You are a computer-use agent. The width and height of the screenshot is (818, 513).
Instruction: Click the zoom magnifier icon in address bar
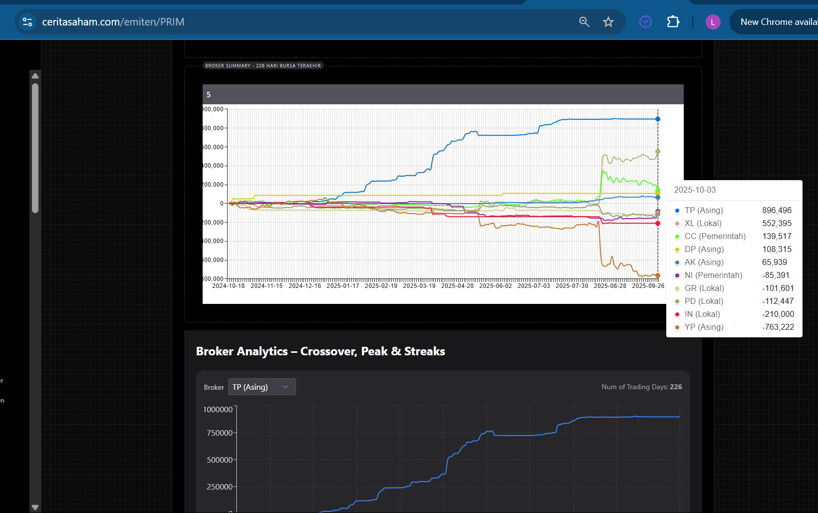[584, 22]
